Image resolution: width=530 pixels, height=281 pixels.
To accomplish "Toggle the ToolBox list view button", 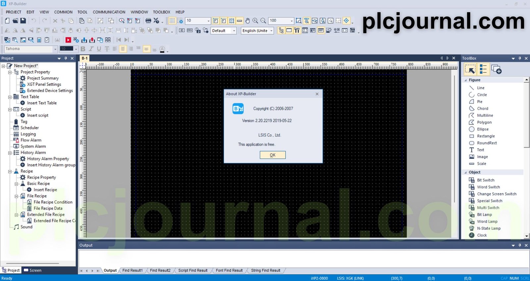I will pos(483,69).
